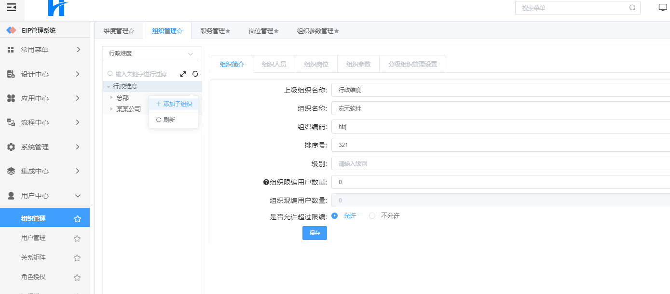Click the 组织名称 field showing 宏天软件
Viewport: 670px width, 294px height.
[x=501, y=108]
